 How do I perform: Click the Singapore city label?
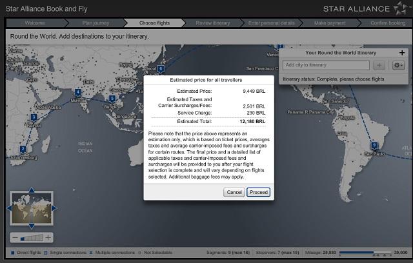pyautogui.click(x=126, y=116)
